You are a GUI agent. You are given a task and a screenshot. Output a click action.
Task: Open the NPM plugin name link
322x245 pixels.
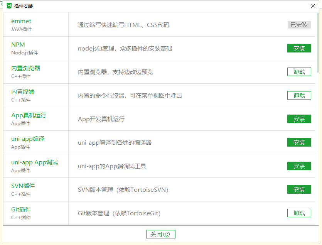18,45
